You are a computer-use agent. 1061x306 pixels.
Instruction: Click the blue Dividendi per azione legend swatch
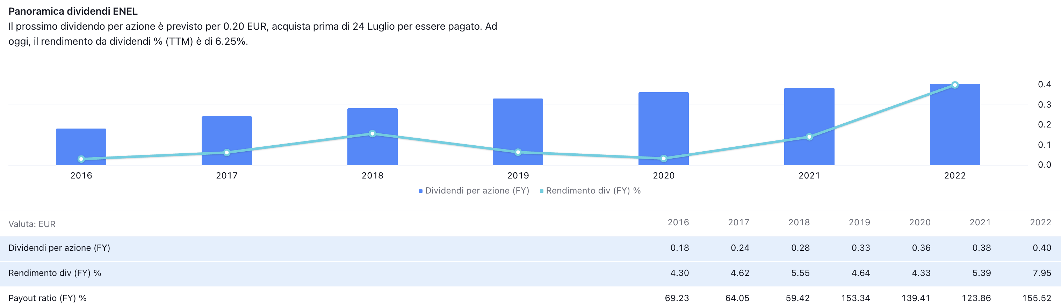[420, 191]
